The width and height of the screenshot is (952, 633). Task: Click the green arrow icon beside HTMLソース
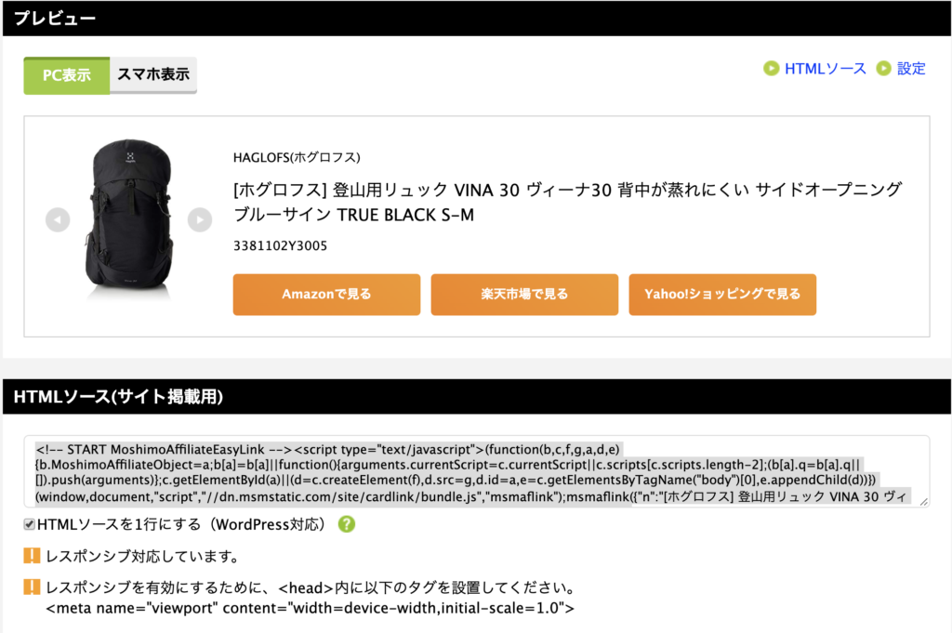point(771,69)
